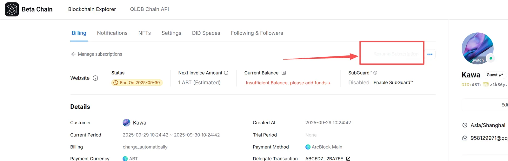Click the clock icon in End On badge
This screenshot has width=508, height=161.
pos(116,83)
